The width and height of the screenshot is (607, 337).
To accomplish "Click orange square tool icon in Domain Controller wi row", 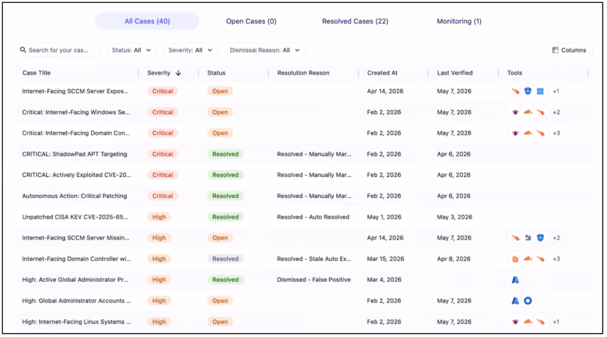I will [x=515, y=259].
